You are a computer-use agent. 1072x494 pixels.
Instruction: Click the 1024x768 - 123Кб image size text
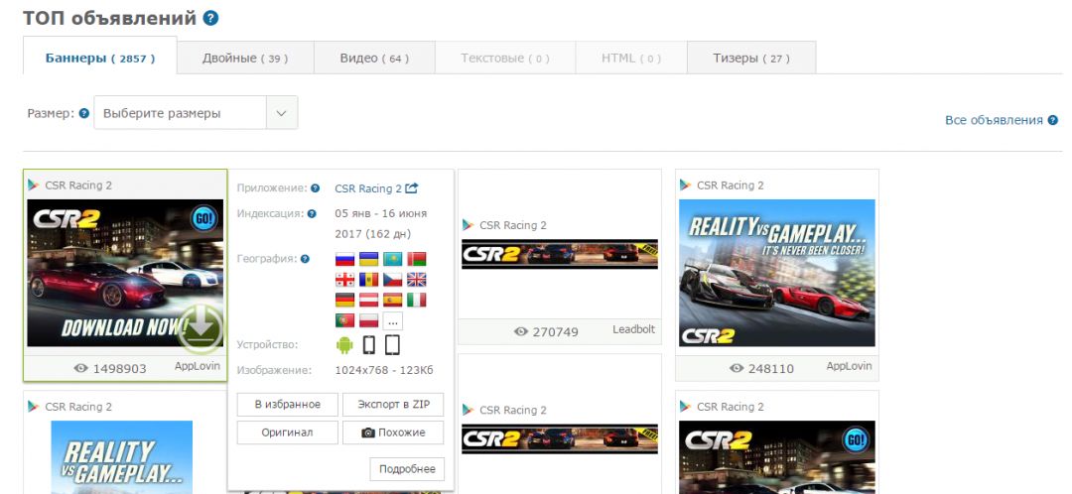384,370
